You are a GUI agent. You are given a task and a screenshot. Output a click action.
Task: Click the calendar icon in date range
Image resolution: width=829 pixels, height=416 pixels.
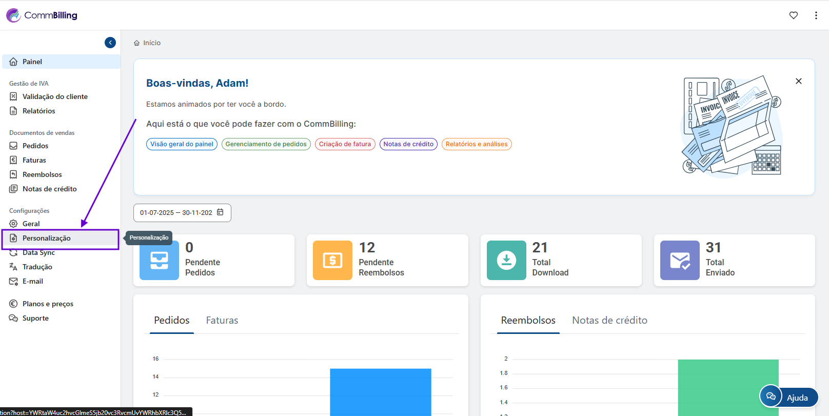coord(220,212)
